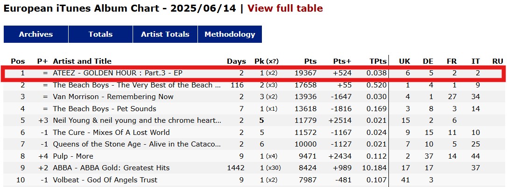Open The Beach Boys - Pet Sounds entry
The width and height of the screenshot is (507, 187).
[x=105, y=109]
